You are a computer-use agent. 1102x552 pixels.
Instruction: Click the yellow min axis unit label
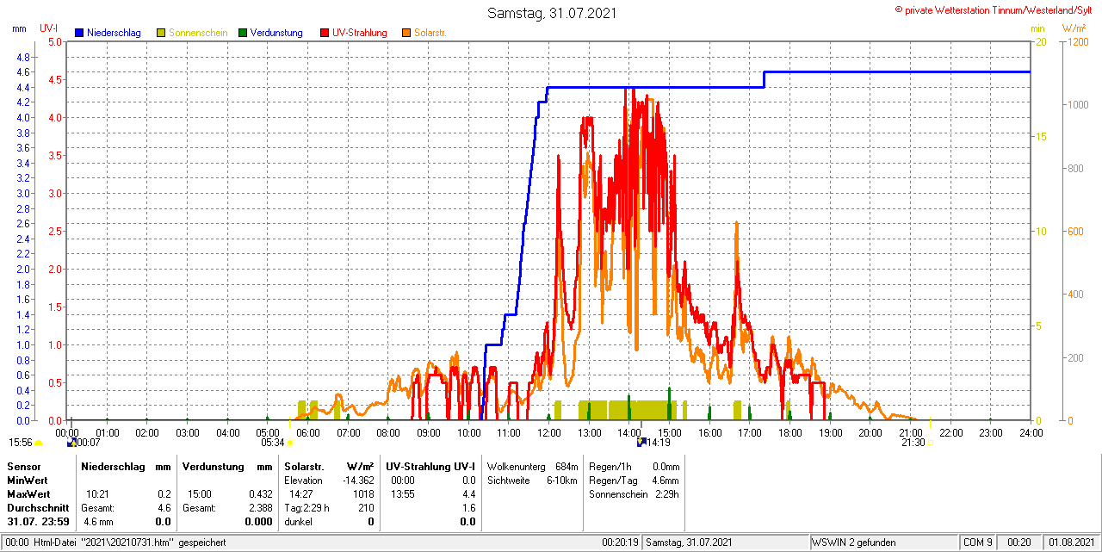pos(1037,28)
